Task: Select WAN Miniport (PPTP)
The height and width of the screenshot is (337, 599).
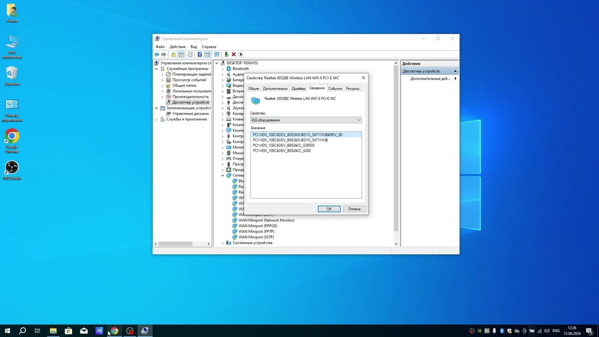Action: coord(256,231)
